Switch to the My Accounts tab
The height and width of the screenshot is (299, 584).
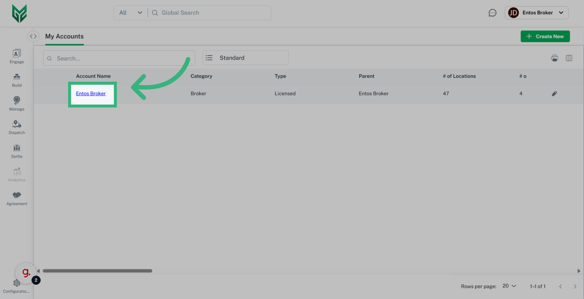click(x=64, y=36)
